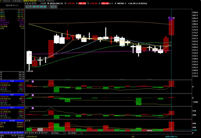Select the SMA20 row in the left panel
Screen dimensions: 201x138
(12, 14)
